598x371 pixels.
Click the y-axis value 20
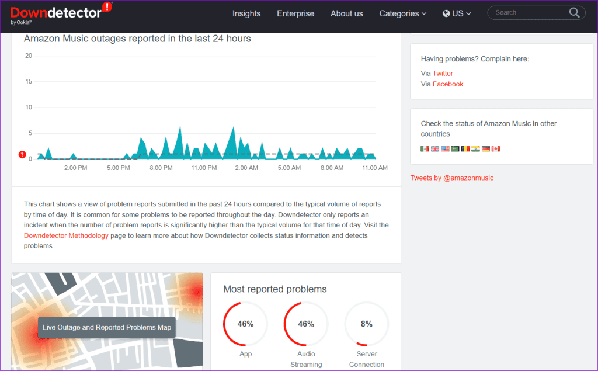click(29, 56)
